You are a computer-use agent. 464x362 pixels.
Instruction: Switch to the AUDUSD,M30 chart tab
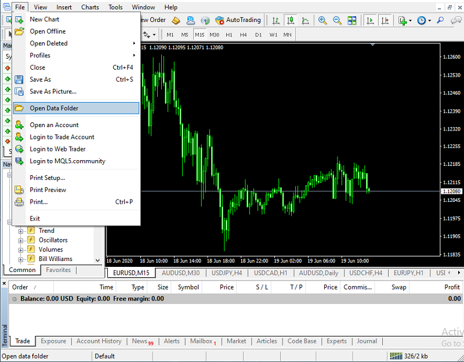click(180, 273)
